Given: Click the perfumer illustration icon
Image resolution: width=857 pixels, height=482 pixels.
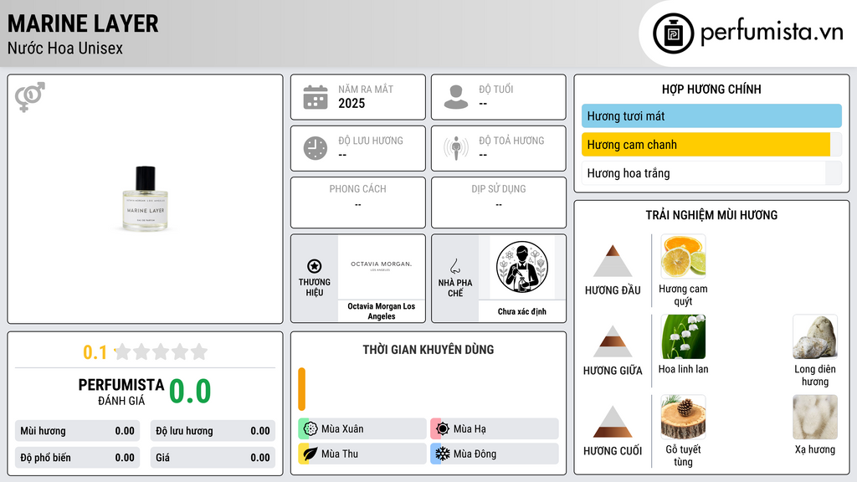Looking at the screenshot, I should coord(522,267).
